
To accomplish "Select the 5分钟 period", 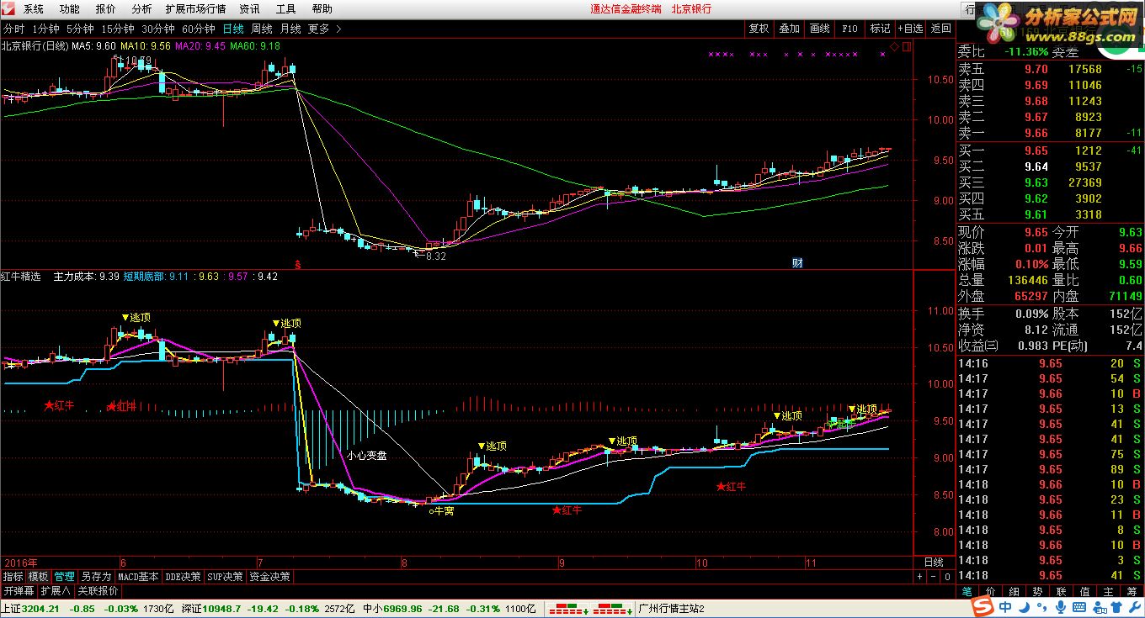I will click(79, 29).
